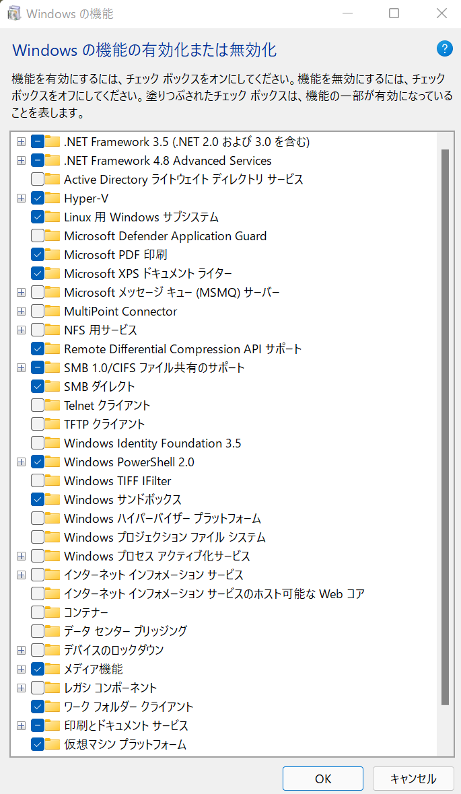
Task: Click the Windows の機能 title bar icon
Action: click(14, 13)
